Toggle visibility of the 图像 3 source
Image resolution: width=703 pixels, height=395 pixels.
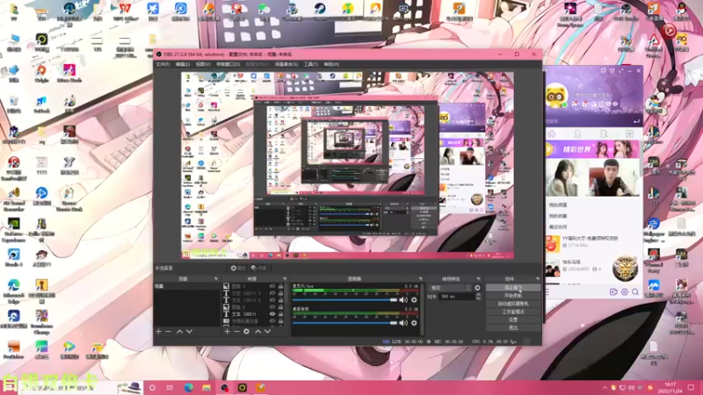tap(272, 286)
